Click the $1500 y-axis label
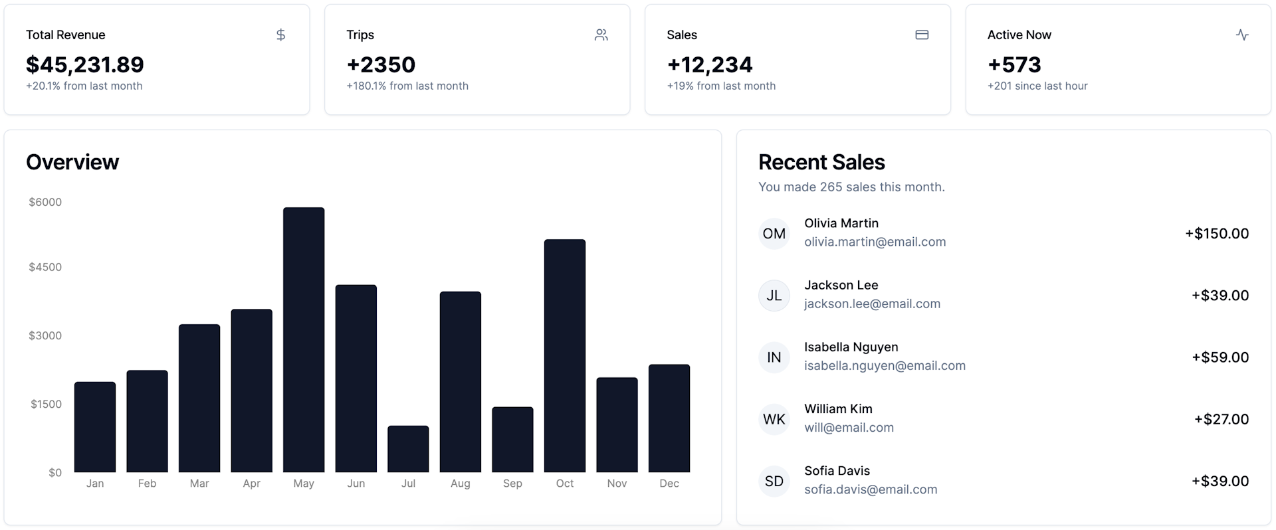The width and height of the screenshot is (1276, 530). (x=46, y=404)
